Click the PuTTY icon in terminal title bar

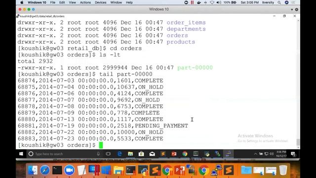pyautogui.click(x=18, y=16)
